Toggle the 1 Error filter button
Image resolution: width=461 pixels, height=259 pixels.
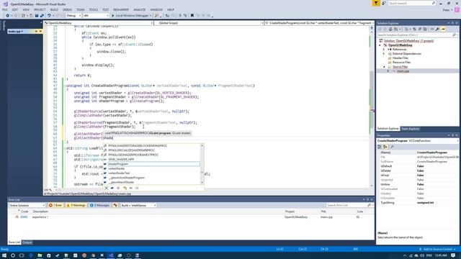55,205
